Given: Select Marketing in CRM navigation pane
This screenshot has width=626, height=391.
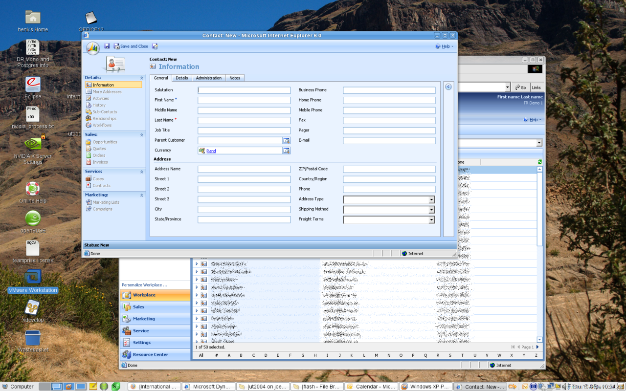Looking at the screenshot, I should (x=155, y=319).
